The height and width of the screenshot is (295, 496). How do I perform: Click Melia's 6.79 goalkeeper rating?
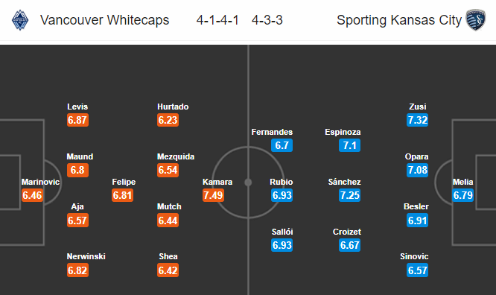(462, 195)
